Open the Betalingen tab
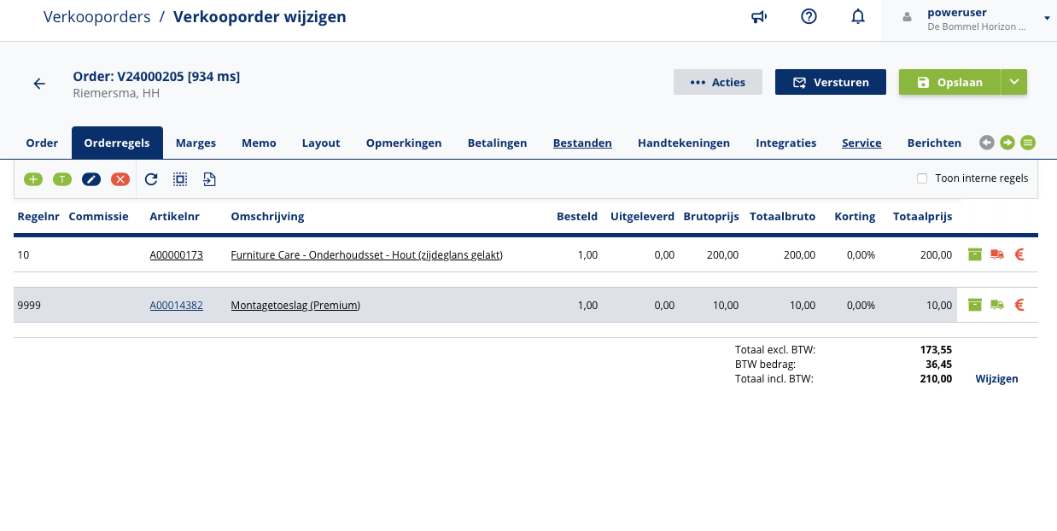This screenshot has height=531, width=1057. pyautogui.click(x=497, y=143)
